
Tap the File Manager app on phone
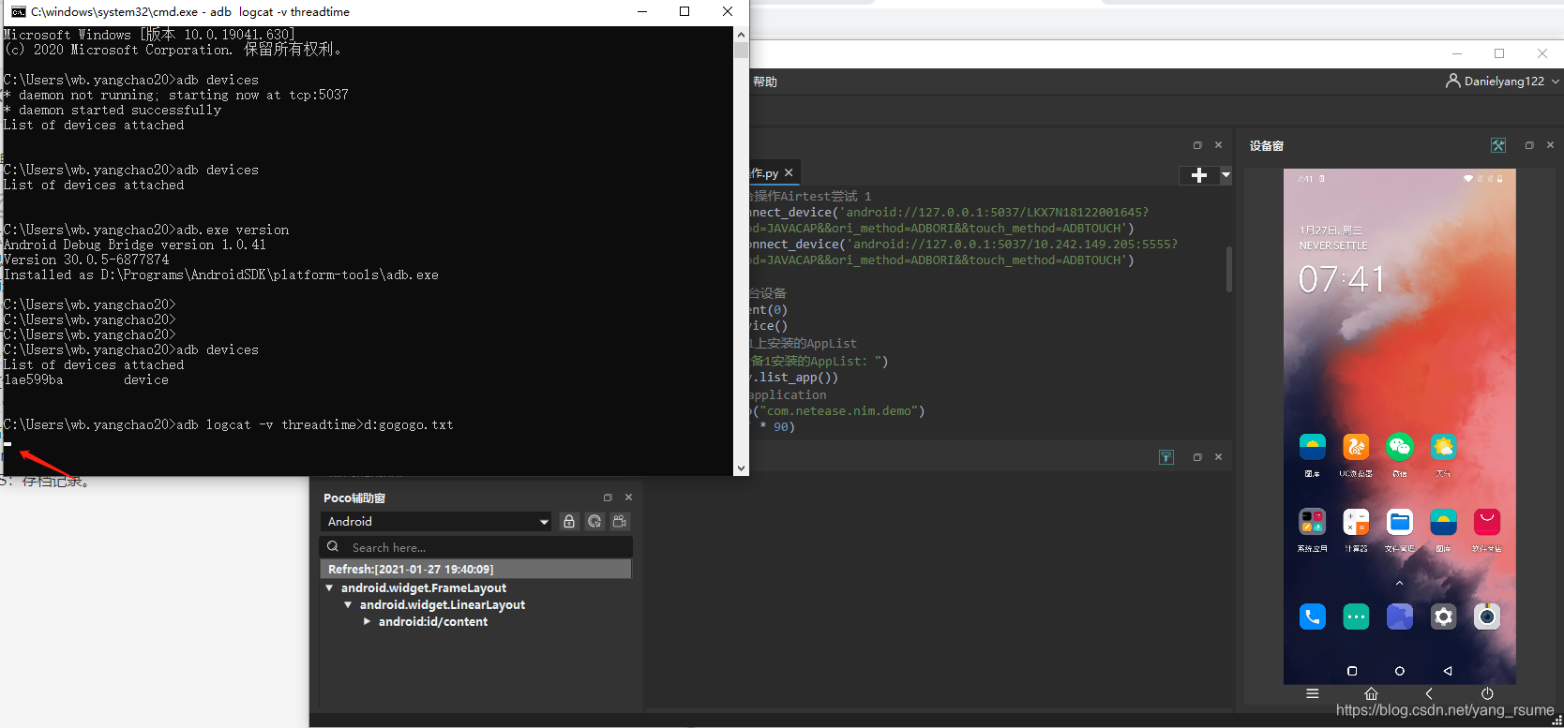(1400, 522)
